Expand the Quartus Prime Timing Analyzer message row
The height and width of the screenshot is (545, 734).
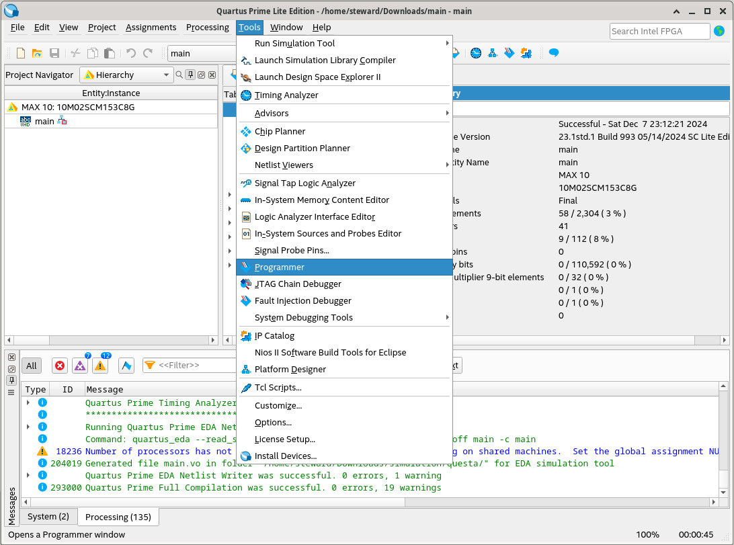28,403
